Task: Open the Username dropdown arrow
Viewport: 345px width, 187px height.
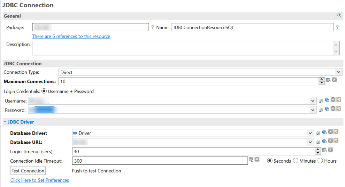Action: point(313,101)
